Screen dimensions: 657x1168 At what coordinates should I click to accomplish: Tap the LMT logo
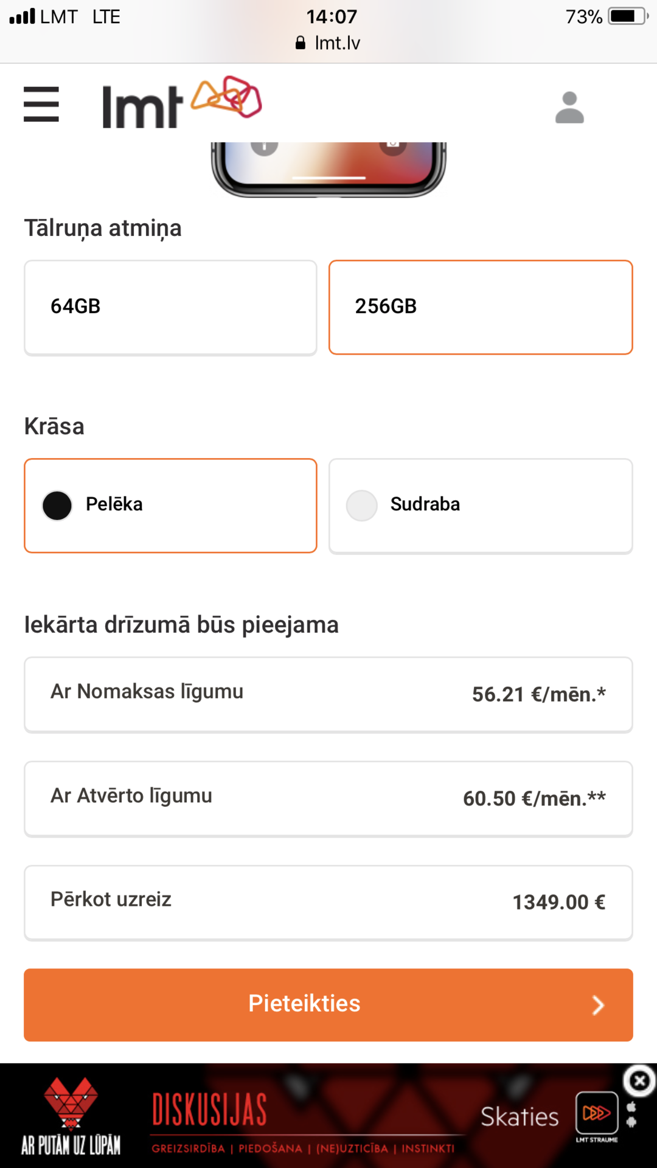[x=181, y=103]
